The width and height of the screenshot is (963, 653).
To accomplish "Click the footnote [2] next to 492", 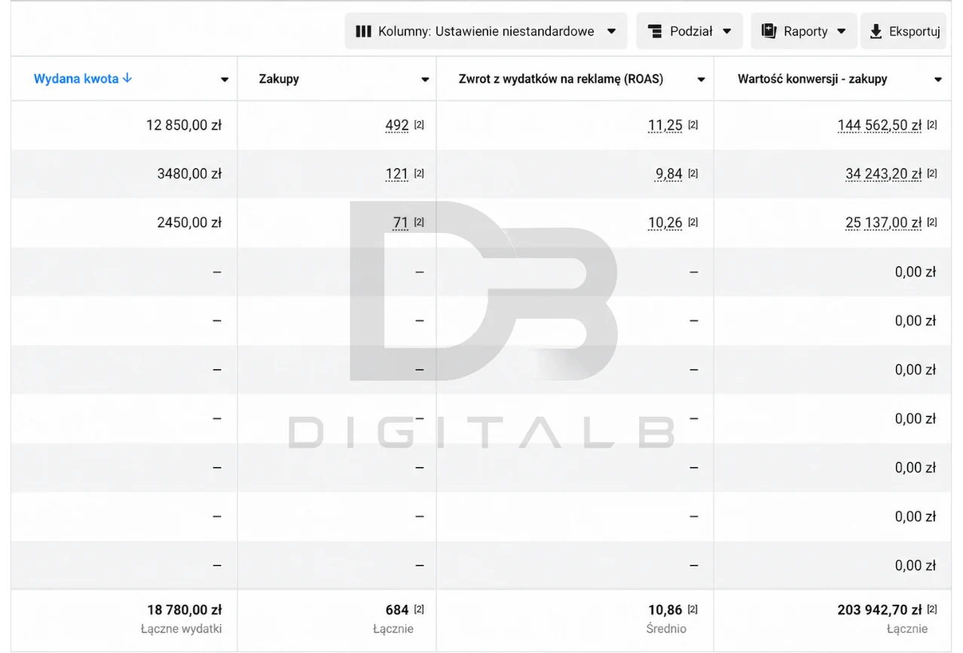I will [x=419, y=125].
